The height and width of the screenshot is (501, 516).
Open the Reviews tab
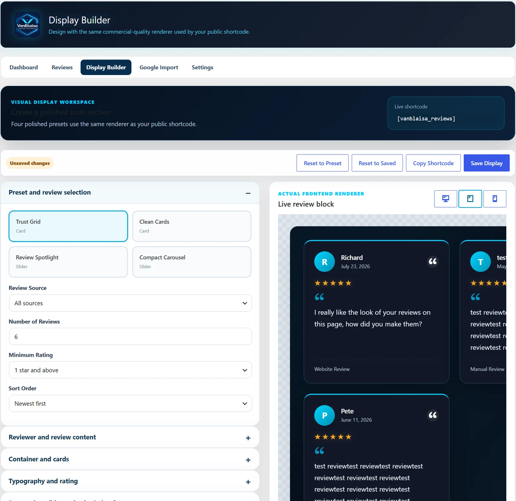point(62,67)
